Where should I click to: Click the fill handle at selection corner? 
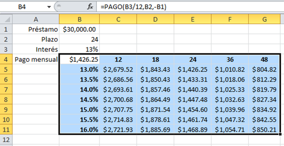coord(280,134)
